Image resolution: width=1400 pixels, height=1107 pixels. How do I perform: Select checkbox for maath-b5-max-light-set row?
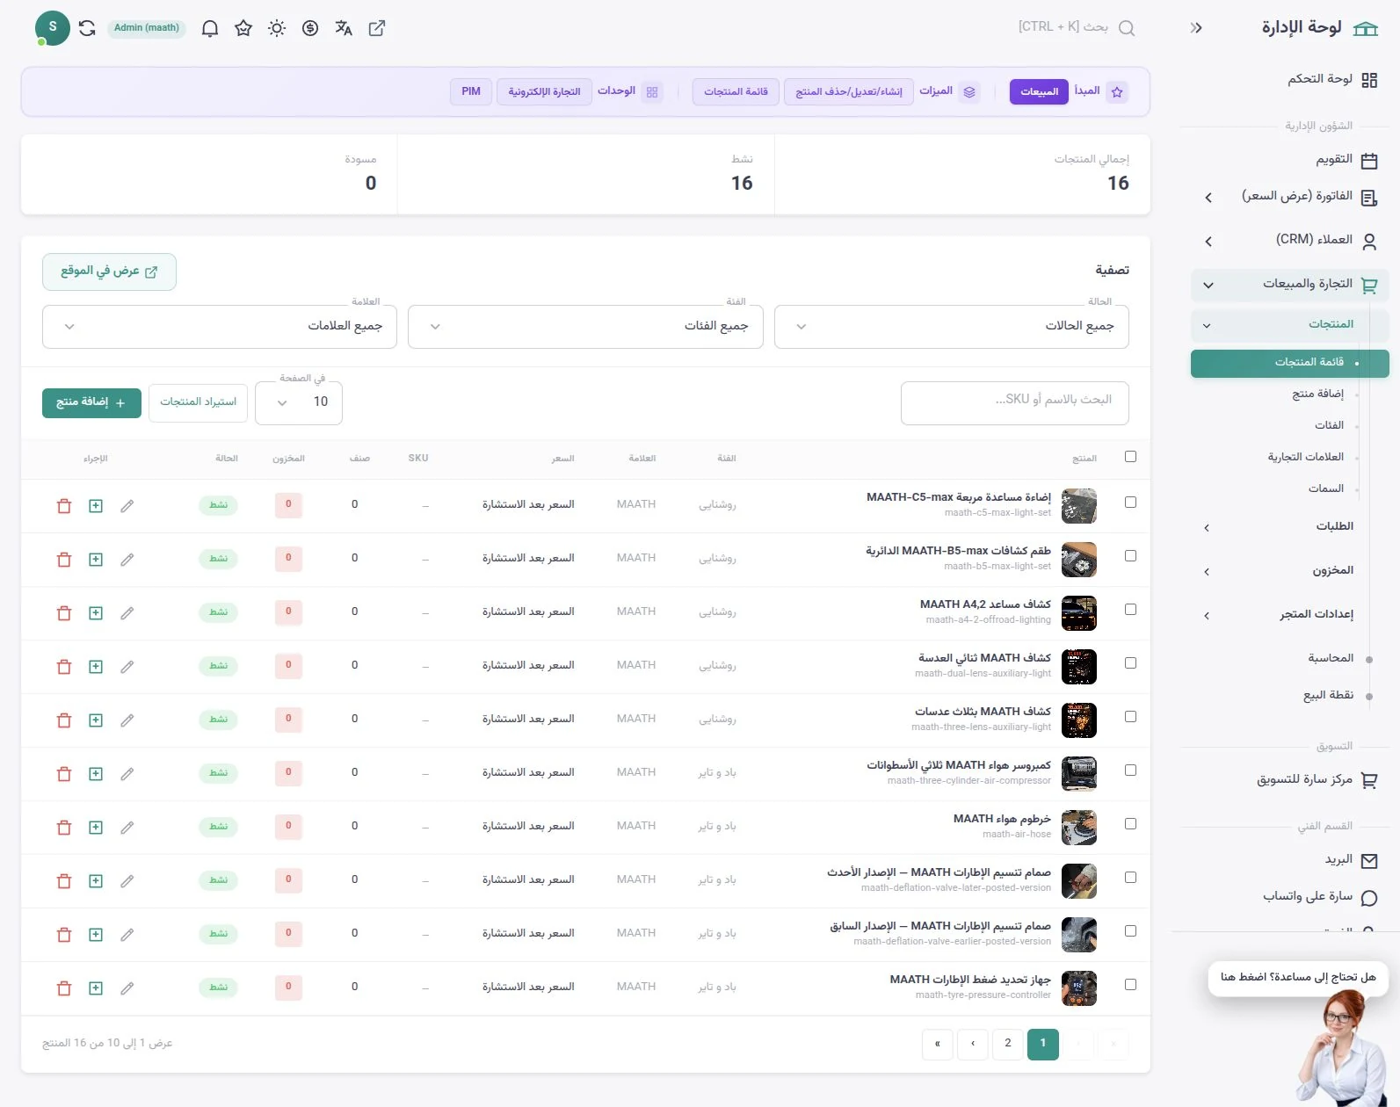click(x=1130, y=556)
